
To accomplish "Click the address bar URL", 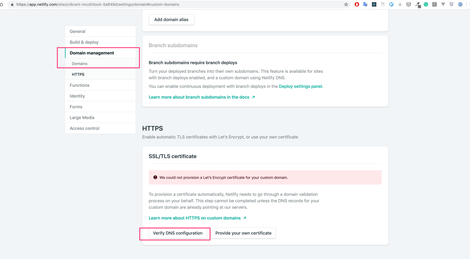I will (98, 4).
